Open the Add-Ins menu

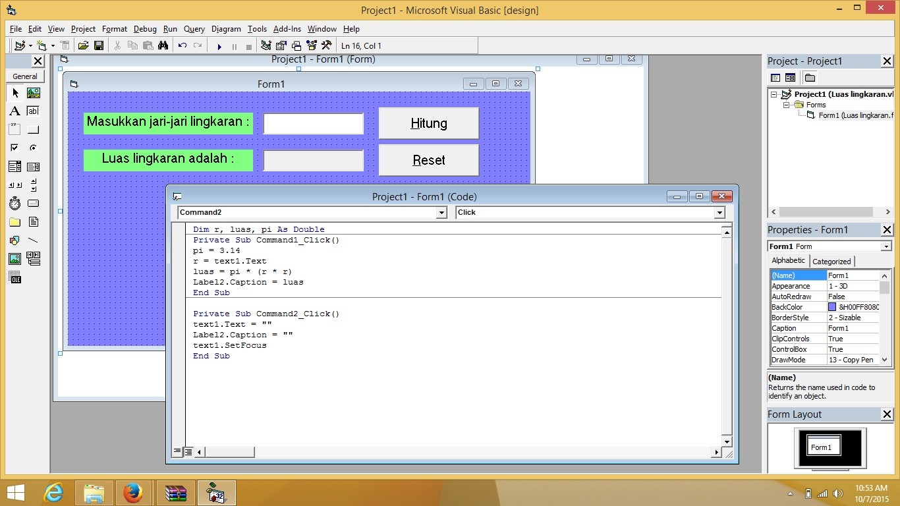[287, 29]
